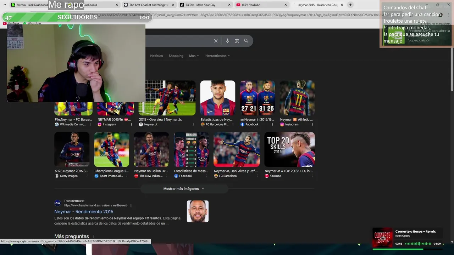The height and width of the screenshot is (255, 454).
Task: Open Google Lens image search icon
Action: coord(237,41)
